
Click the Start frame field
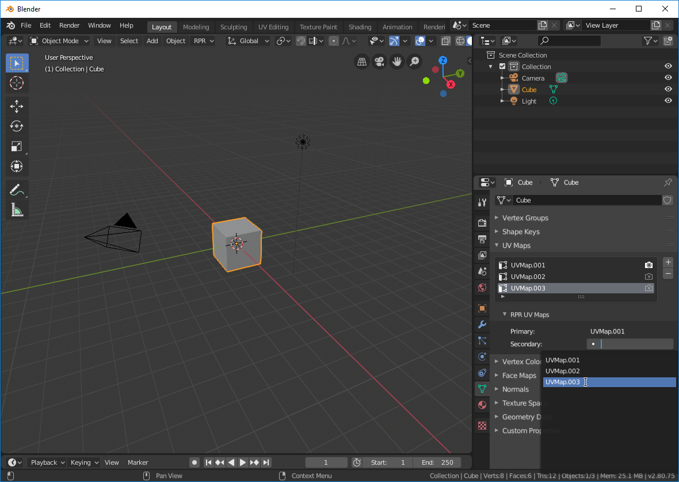(x=388, y=462)
